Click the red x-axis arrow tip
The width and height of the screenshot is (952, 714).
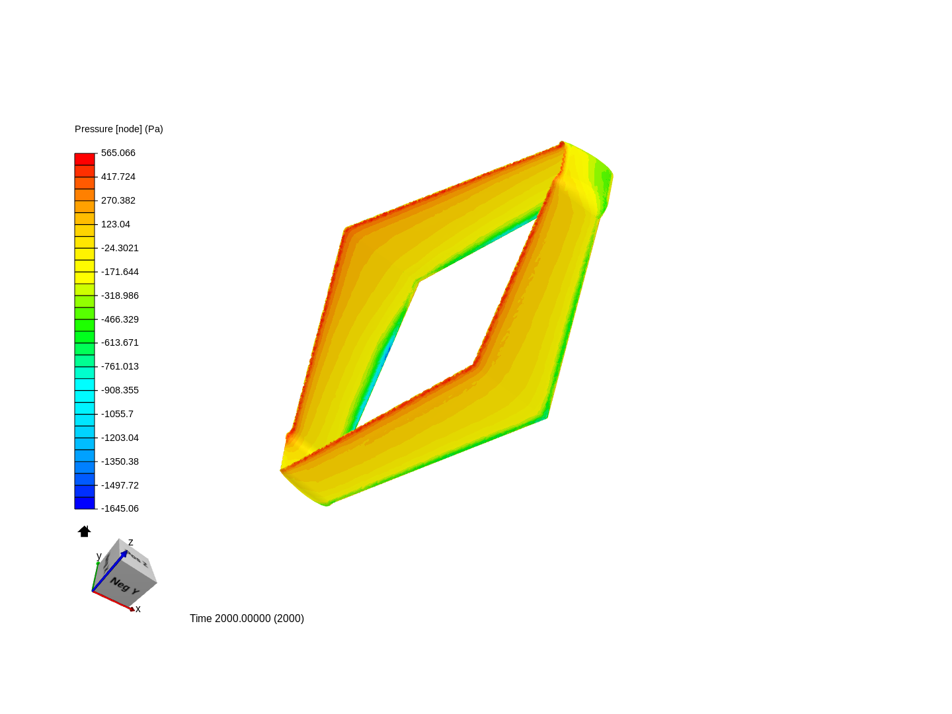tap(132, 609)
